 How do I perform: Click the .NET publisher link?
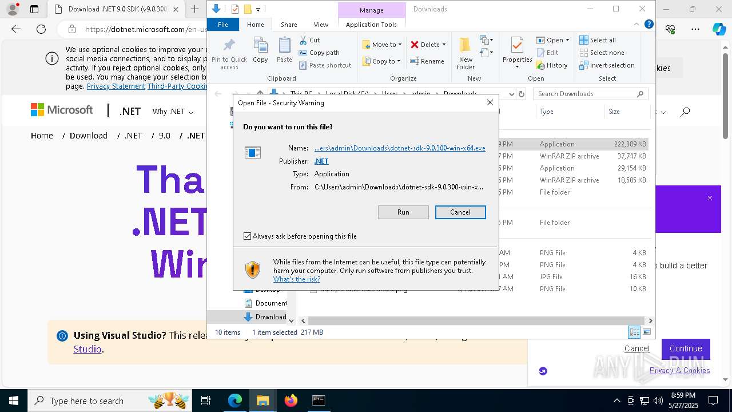click(321, 161)
